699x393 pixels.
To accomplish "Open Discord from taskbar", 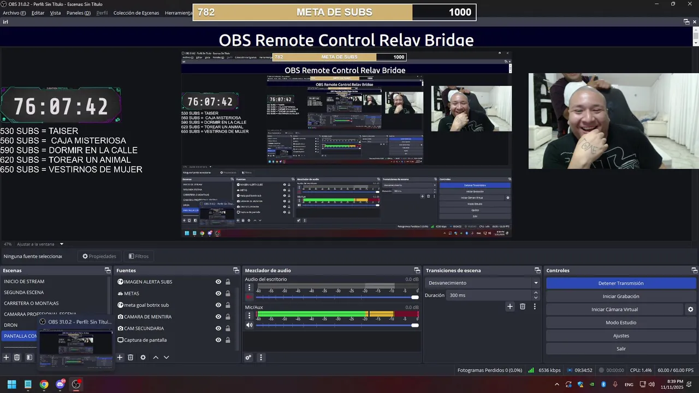I will [x=60, y=384].
